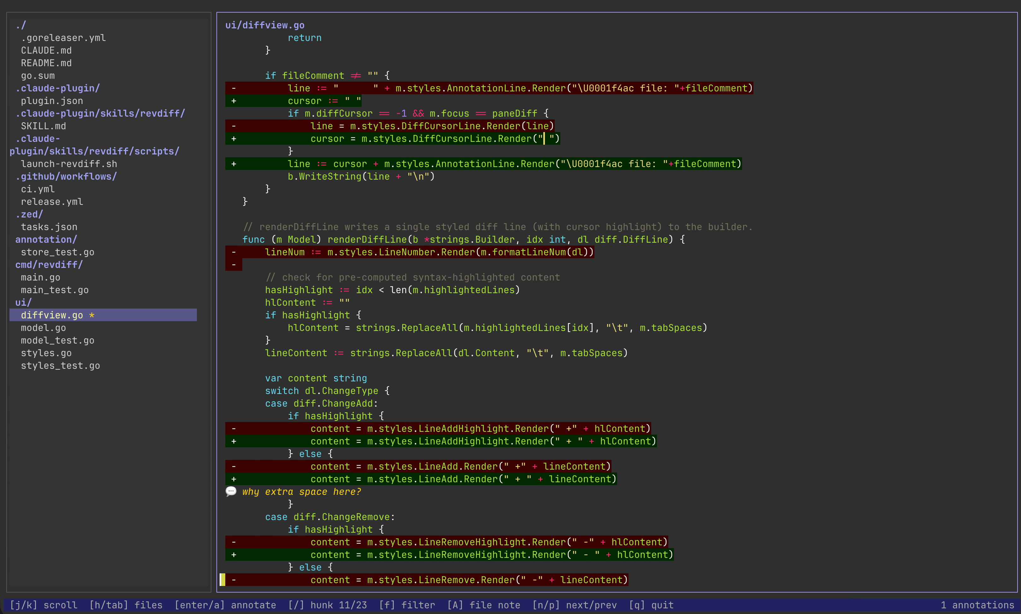Click the speech bubble annotation icon
Screen dimensions: 1021x614
point(232,491)
